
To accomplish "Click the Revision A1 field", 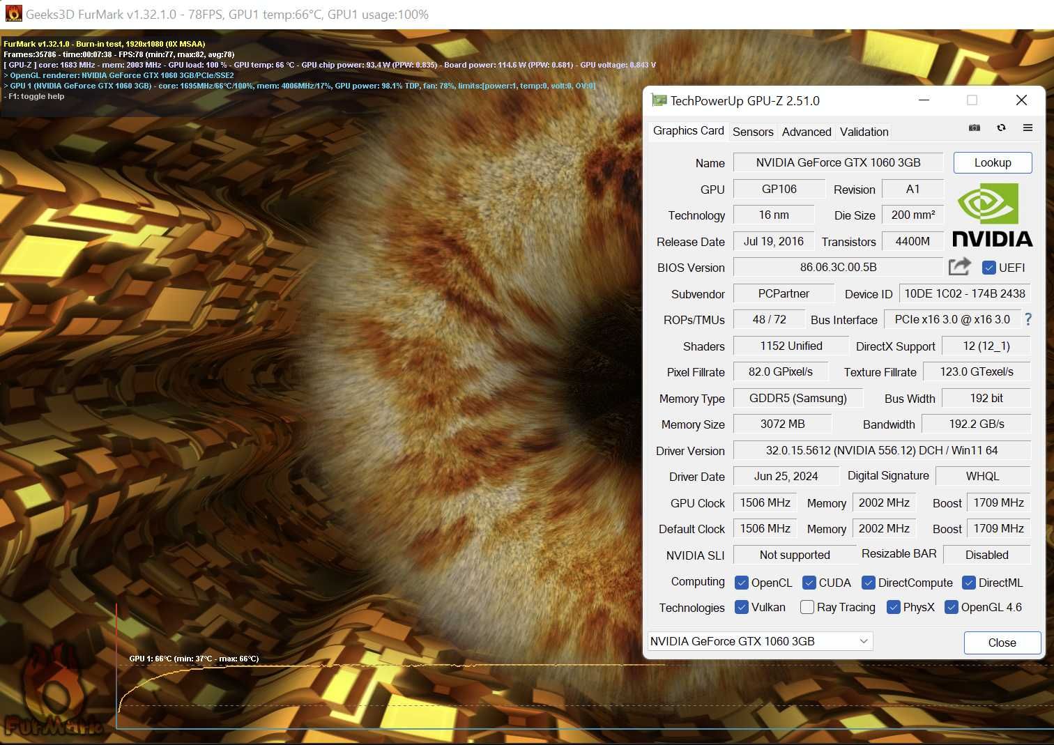I will [912, 189].
